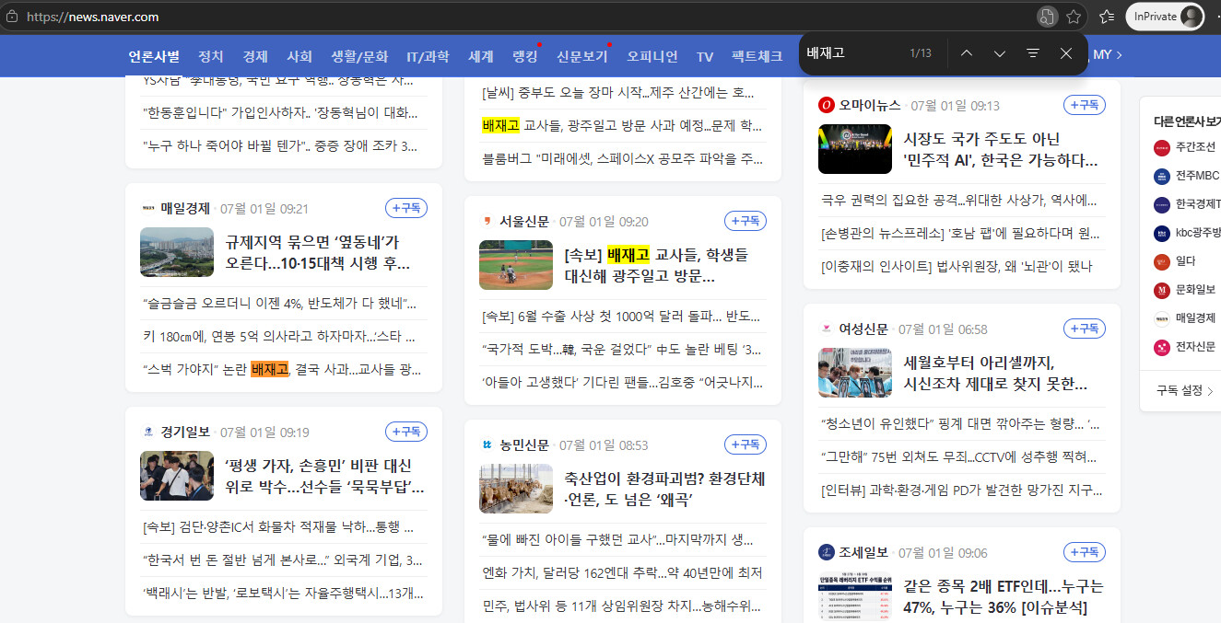Subscribe to 매일경제 with +구독
This screenshot has width=1221, height=623.
click(x=406, y=208)
